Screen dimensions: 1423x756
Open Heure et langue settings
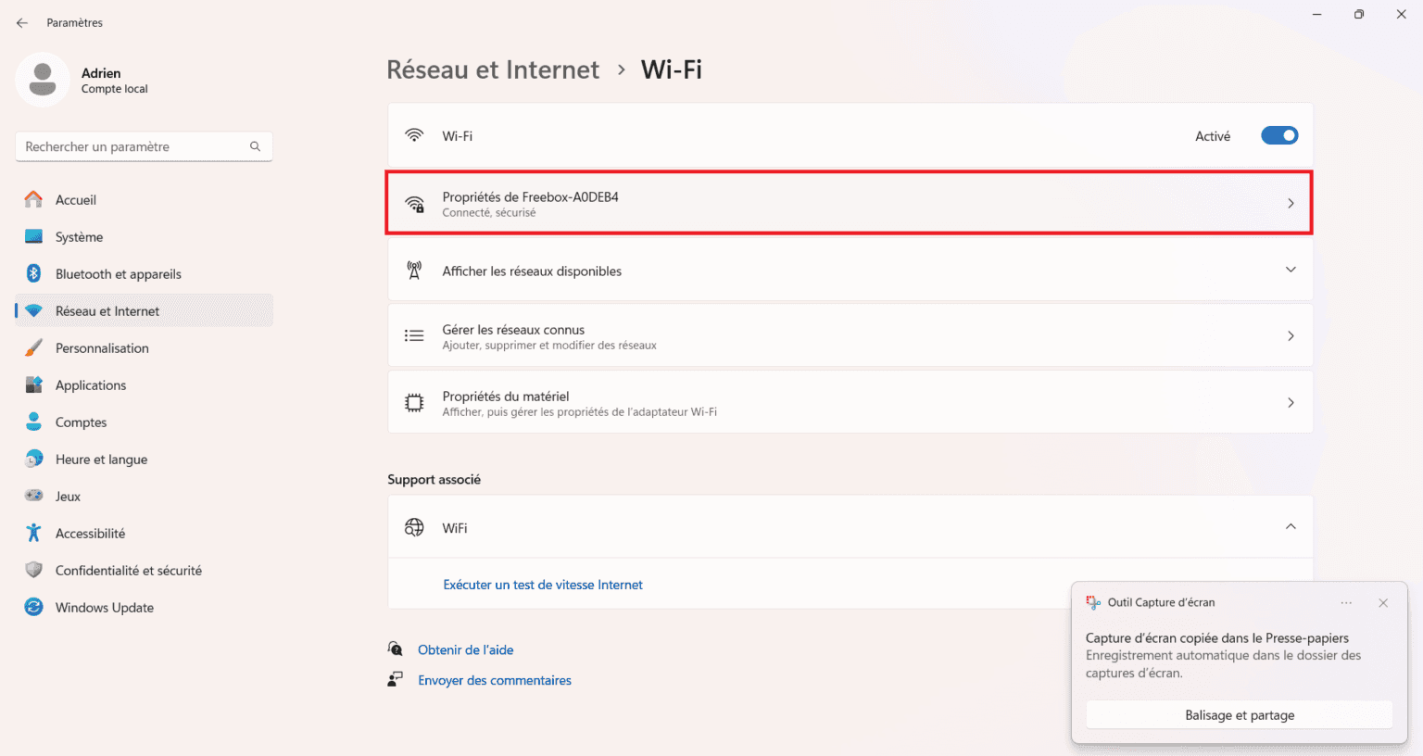(101, 459)
